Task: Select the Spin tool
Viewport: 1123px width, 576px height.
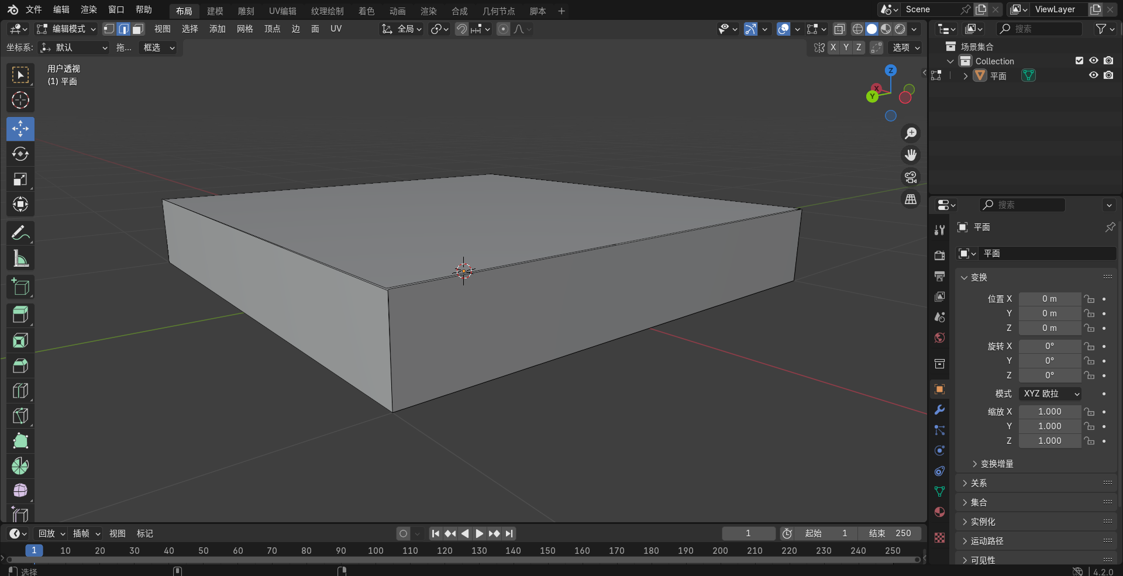Action: click(20, 466)
